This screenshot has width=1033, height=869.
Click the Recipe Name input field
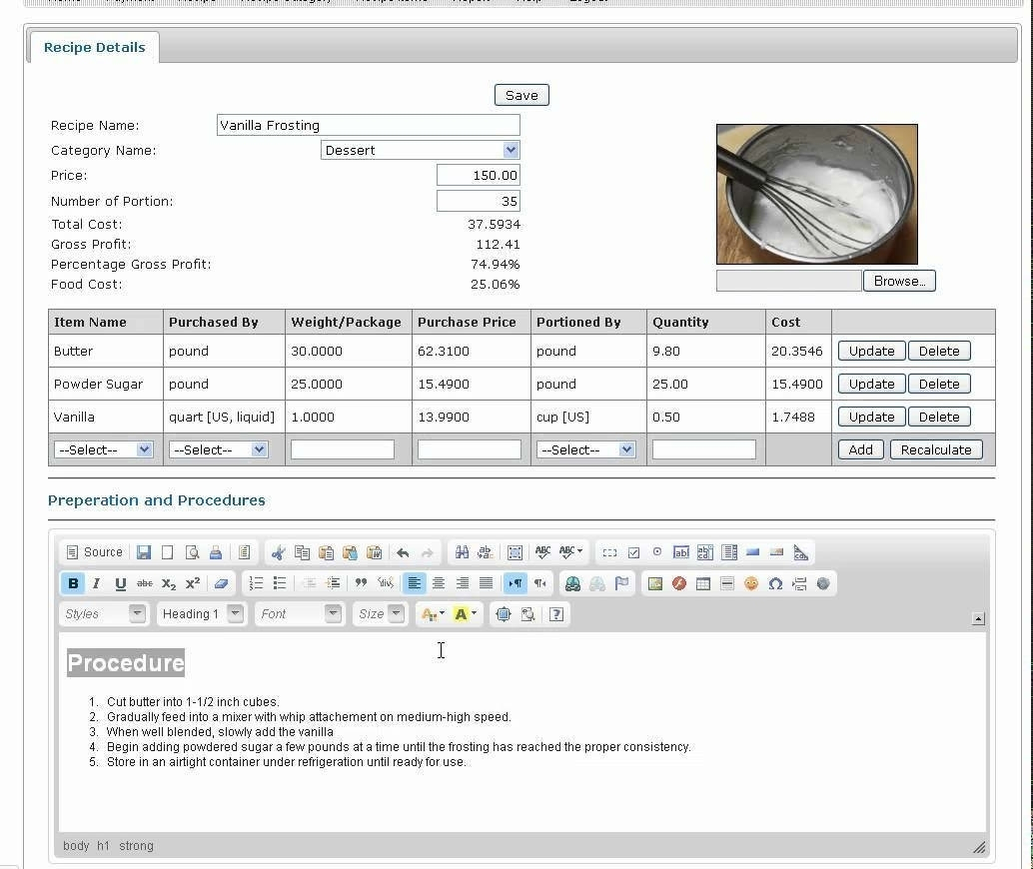[368, 125]
